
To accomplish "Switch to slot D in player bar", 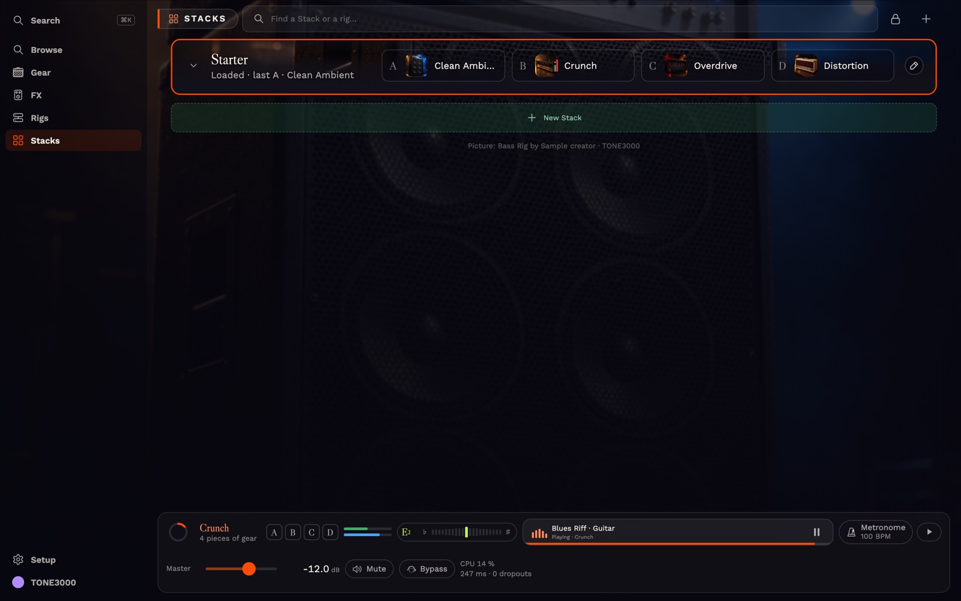I will coord(330,532).
